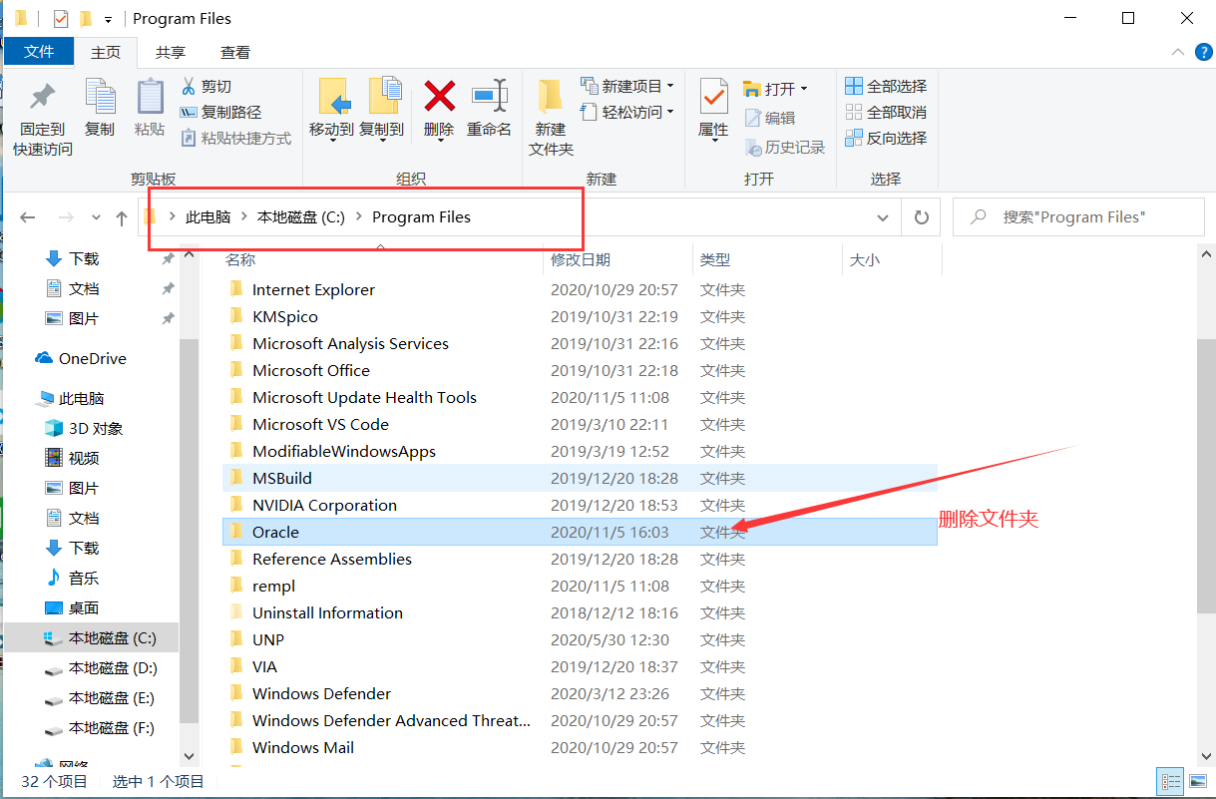The width and height of the screenshot is (1216, 799).
Task: Click 本地磁盘 (C:) breadcrumb in address bar
Action: coord(301,217)
